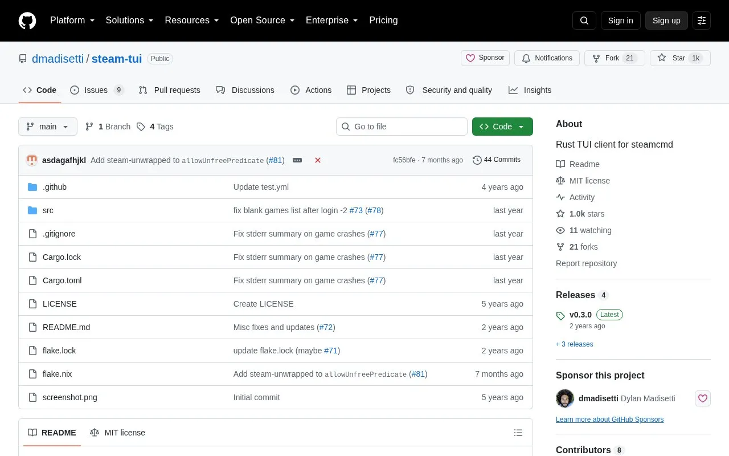The image size is (729, 456).
Task: Open the Security and quality tab
Action: tap(449, 90)
